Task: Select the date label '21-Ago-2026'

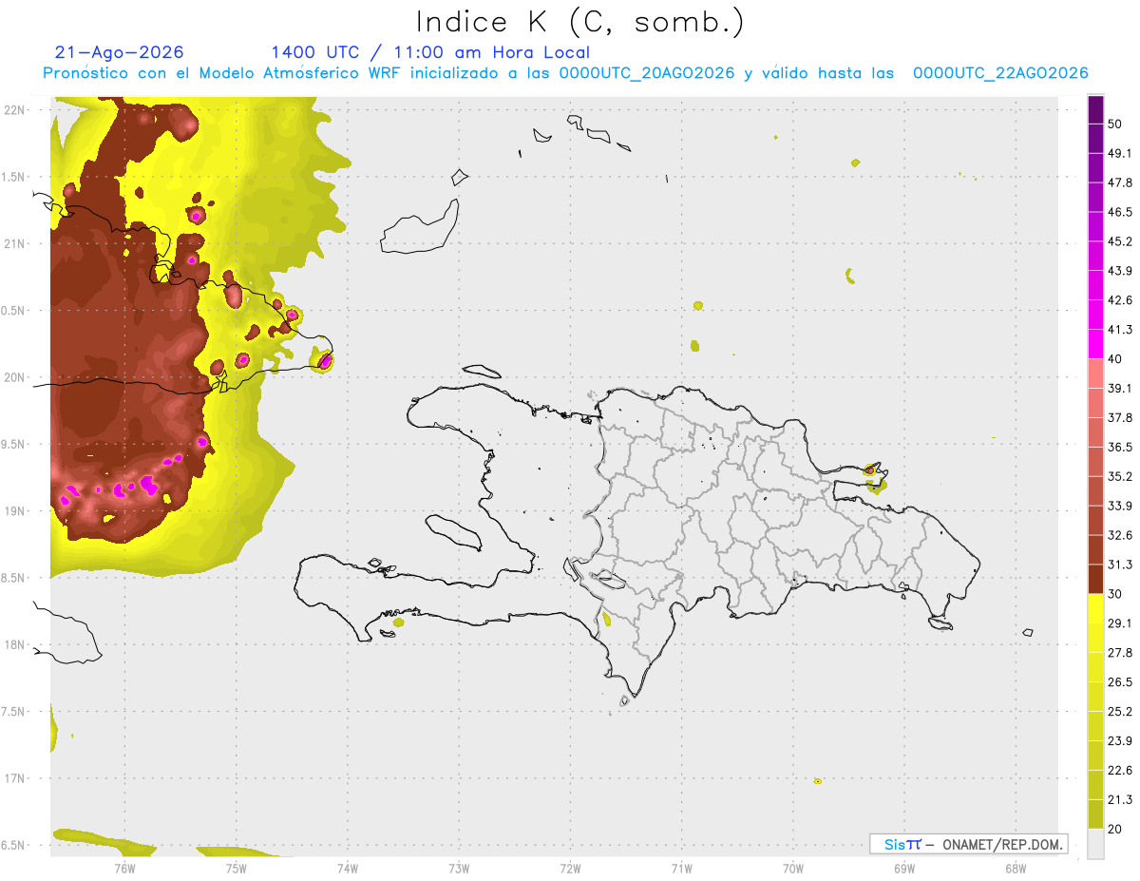Action: coord(119,52)
